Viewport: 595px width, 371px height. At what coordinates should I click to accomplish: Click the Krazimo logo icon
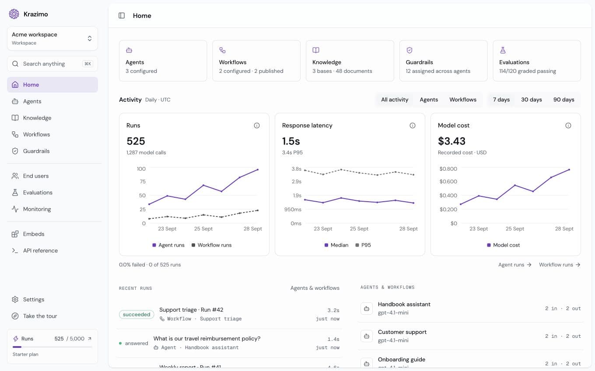[14, 14]
